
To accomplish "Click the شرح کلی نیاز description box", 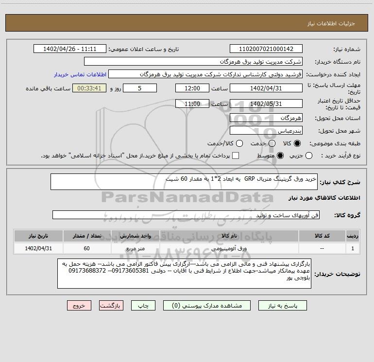I will point(184,182).
